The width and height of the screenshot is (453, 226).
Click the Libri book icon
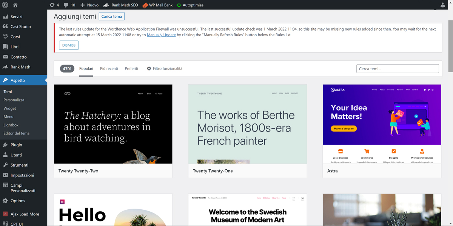coord(5,46)
